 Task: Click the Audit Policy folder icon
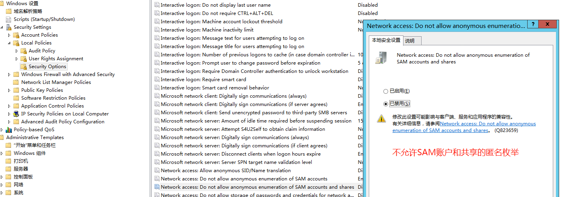click(24, 51)
